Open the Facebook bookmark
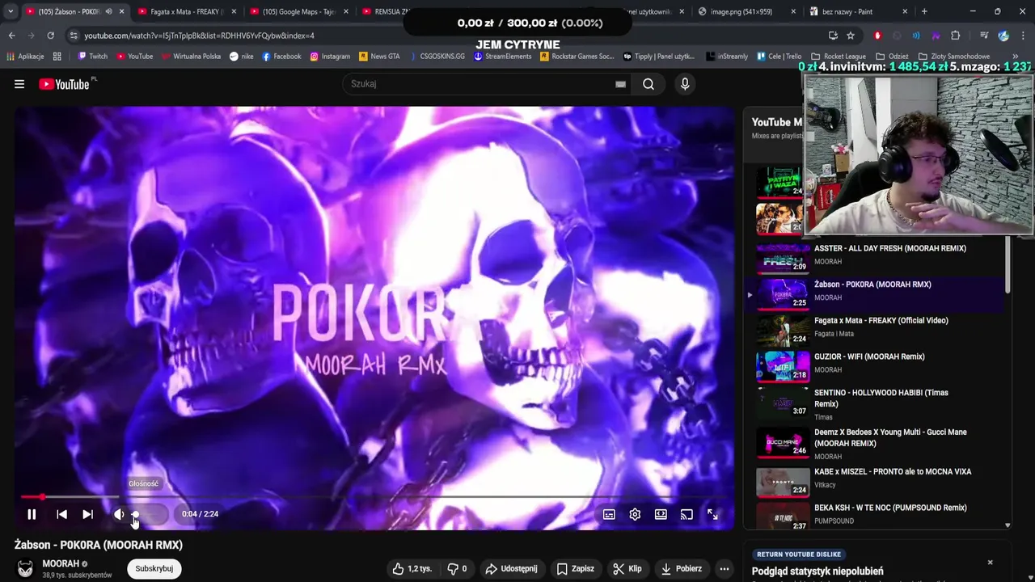1035x582 pixels. pos(281,57)
